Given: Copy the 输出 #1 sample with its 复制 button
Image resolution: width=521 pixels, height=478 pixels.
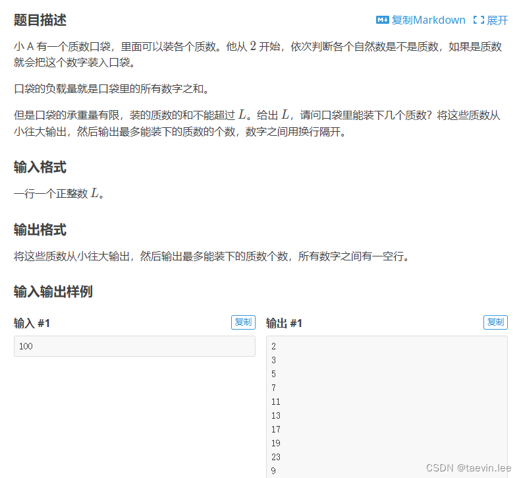Looking at the screenshot, I should click(x=495, y=322).
